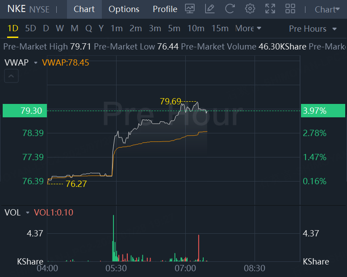Open the Pre Hours session dropdown
Image resolution: width=347 pixels, height=277 pixels.
(313, 29)
